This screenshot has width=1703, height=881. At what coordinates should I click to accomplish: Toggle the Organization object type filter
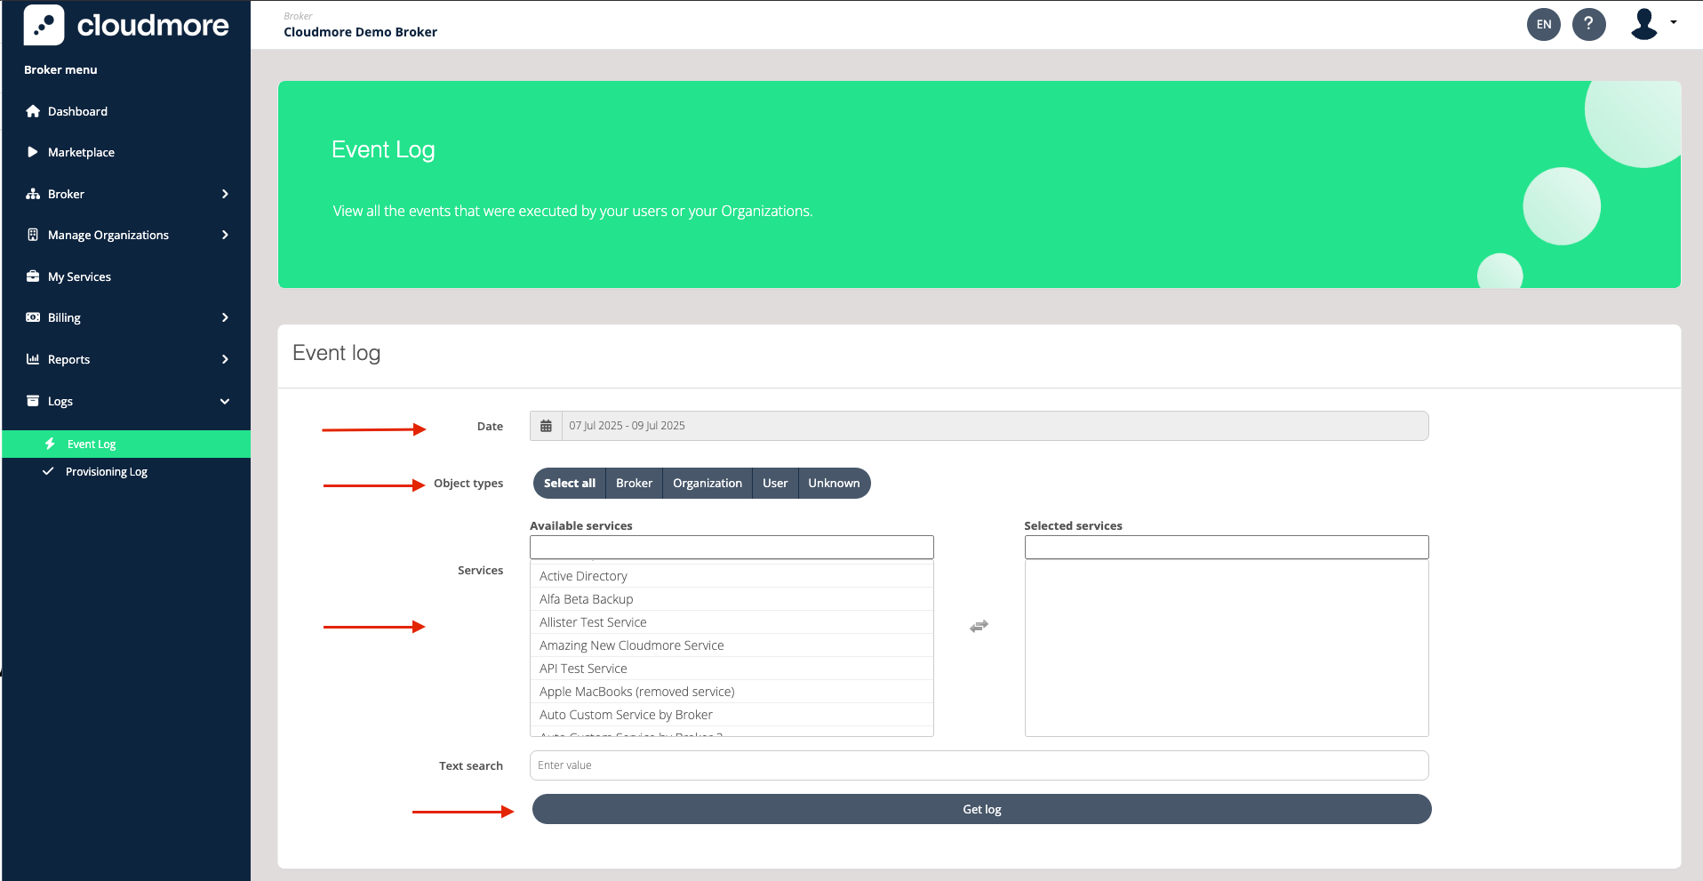(x=707, y=484)
